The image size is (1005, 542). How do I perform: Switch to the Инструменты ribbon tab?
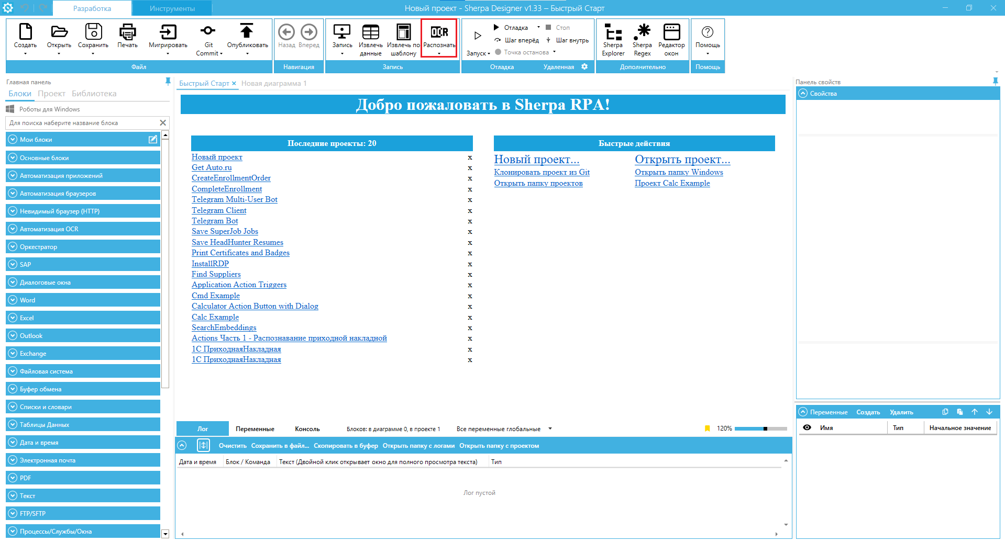(x=172, y=8)
